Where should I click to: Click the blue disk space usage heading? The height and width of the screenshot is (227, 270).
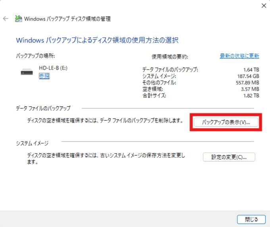(x=97, y=40)
